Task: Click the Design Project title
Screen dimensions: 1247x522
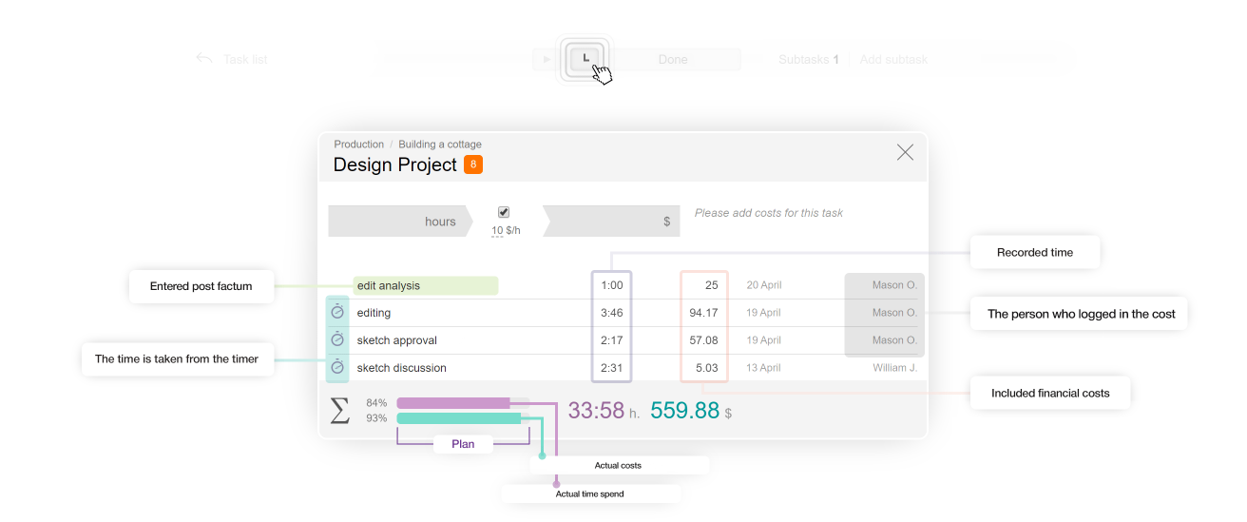Action: point(395,164)
